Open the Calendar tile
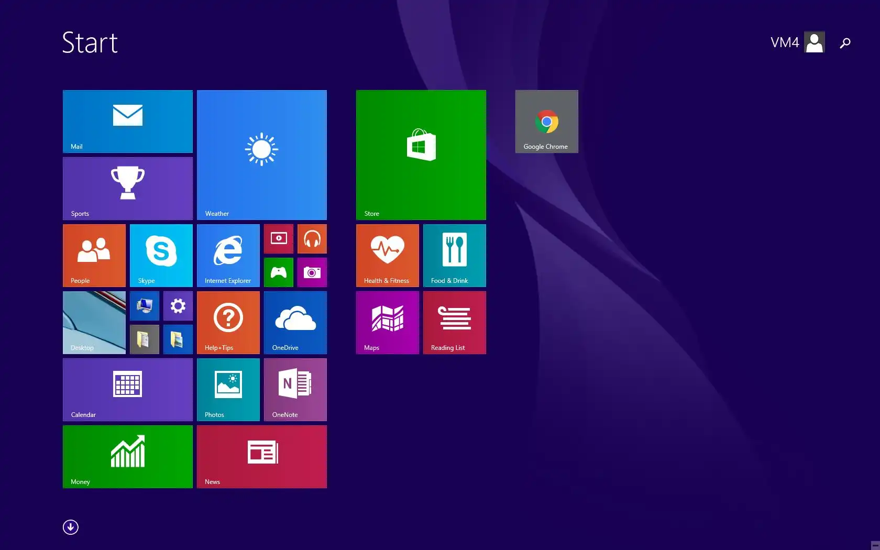Viewport: 880px width, 550px height. tap(128, 390)
